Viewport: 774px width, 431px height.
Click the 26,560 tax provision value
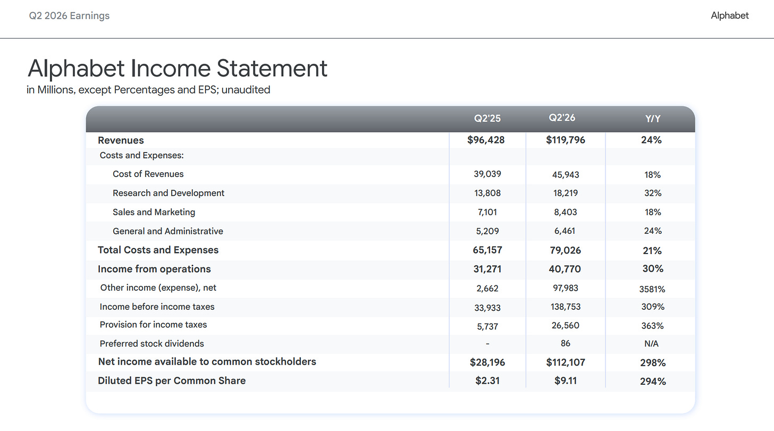coord(566,325)
